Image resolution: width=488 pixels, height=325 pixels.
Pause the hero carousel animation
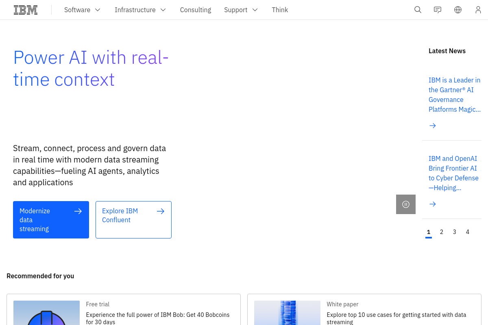pos(406,204)
